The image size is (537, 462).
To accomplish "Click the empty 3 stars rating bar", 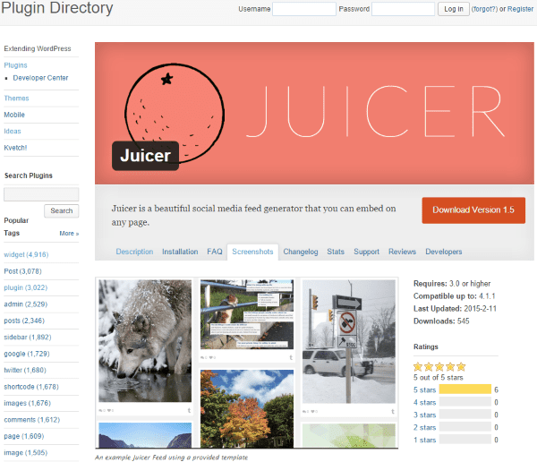I will (465, 414).
